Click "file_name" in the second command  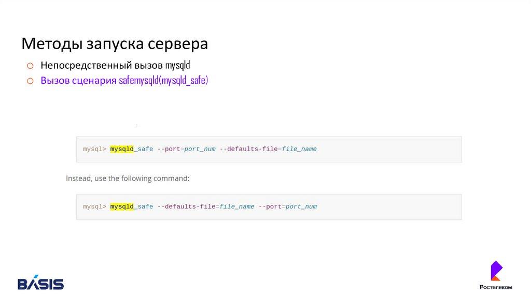pos(237,206)
